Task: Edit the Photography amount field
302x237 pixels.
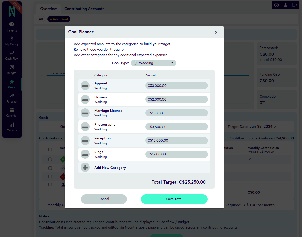Action: tap(176, 127)
